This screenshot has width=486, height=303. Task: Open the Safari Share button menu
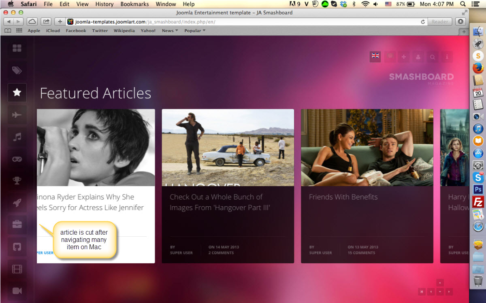46,22
